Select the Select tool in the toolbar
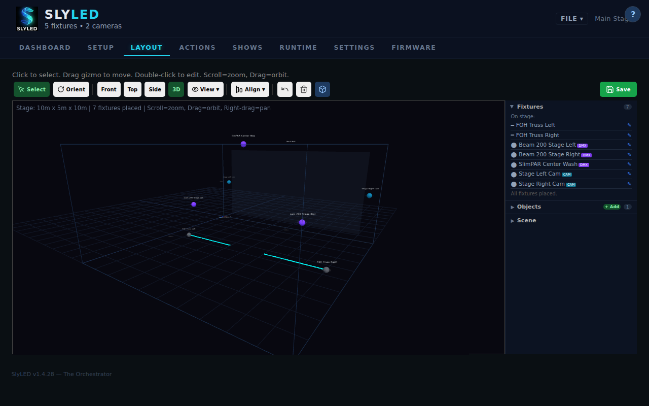The width and height of the screenshot is (649, 406). click(x=31, y=89)
